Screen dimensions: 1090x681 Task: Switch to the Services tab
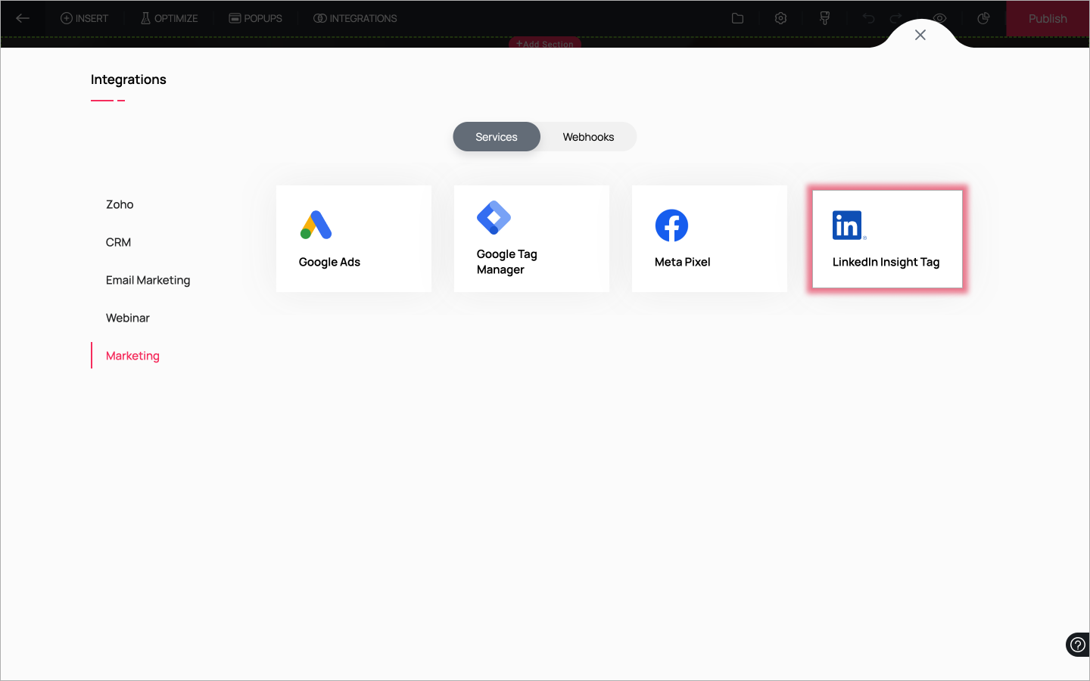click(497, 137)
